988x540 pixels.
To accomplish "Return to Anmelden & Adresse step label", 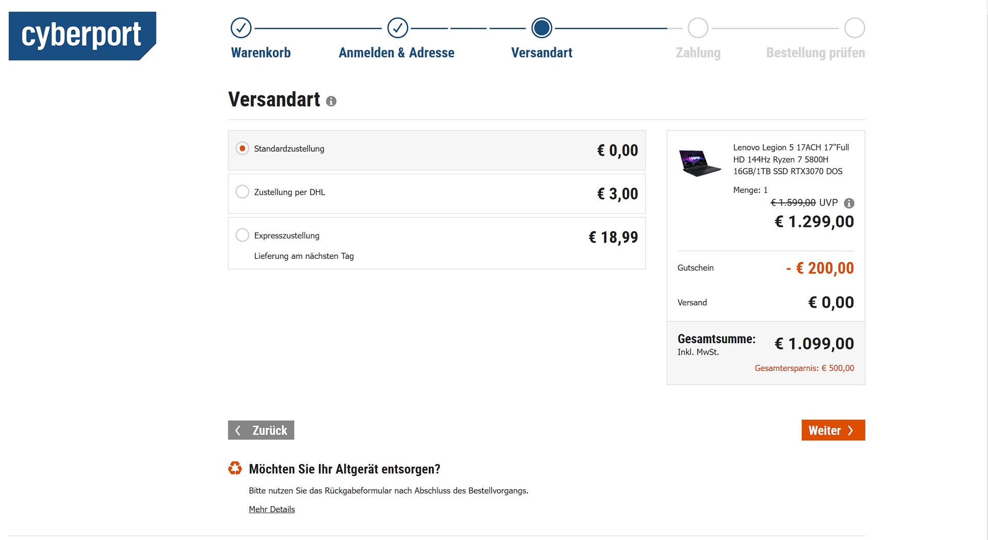I will click(x=396, y=52).
